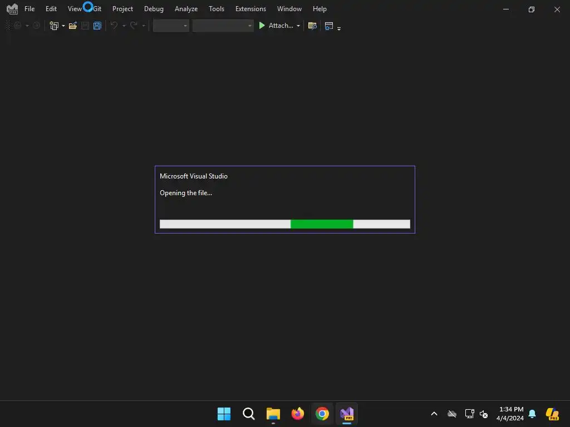Image resolution: width=570 pixels, height=427 pixels.
Task: Open the clock showing 1:34 PM
Action: click(510, 414)
